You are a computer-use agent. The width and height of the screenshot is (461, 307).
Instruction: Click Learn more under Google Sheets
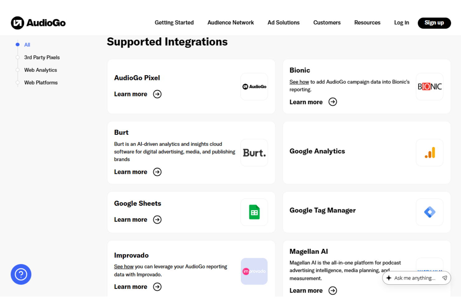[131, 220]
